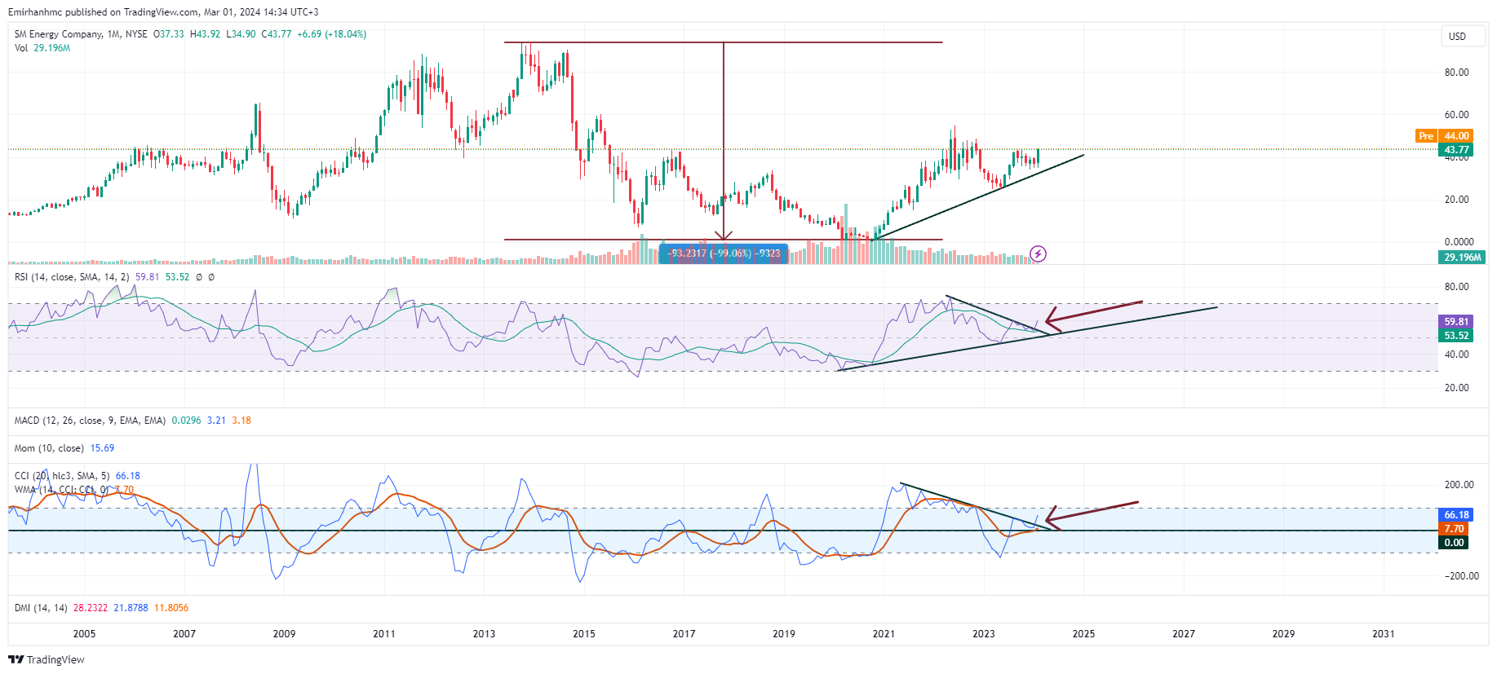Click the 2013 label on time axis
The width and height of the screenshot is (1497, 674).
[x=484, y=634]
